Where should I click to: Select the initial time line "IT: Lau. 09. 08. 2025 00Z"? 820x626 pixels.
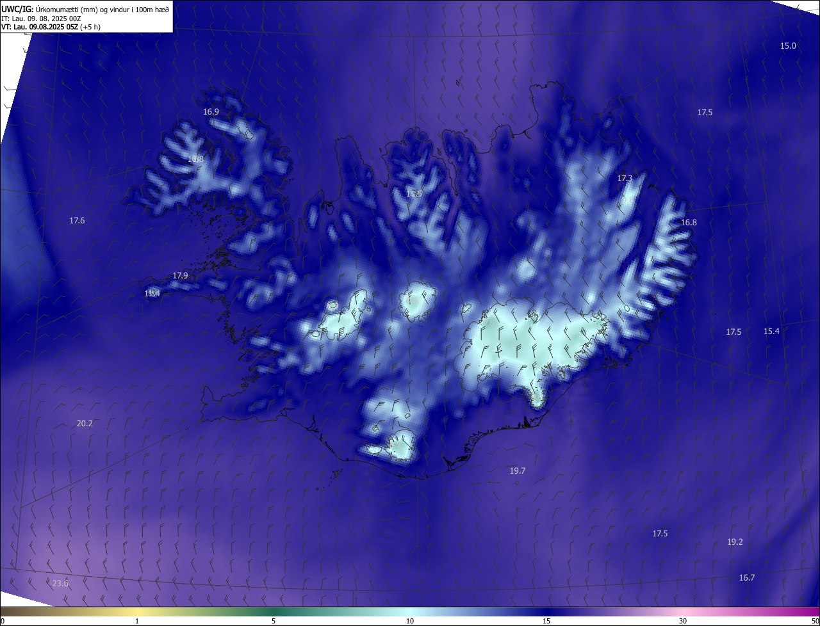click(40, 19)
